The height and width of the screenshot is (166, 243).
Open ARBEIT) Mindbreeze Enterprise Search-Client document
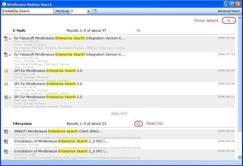[x=58, y=131]
